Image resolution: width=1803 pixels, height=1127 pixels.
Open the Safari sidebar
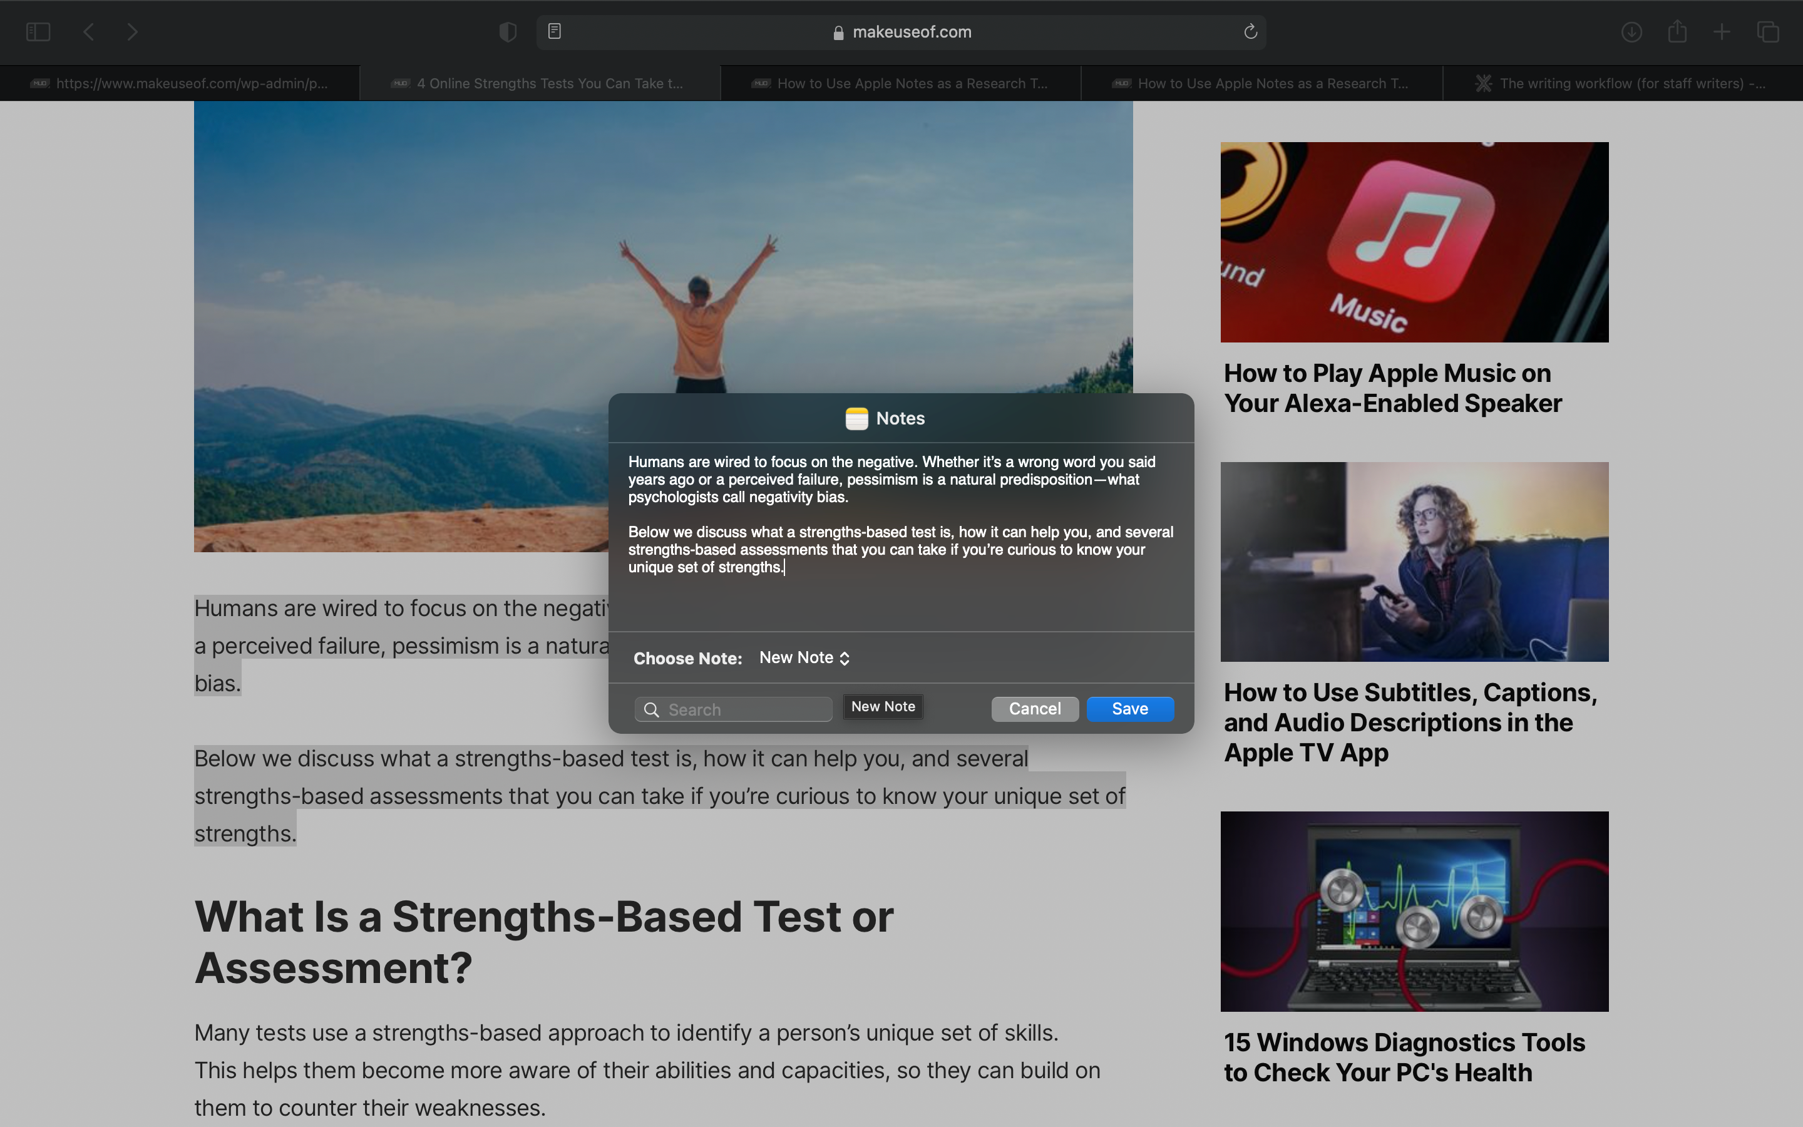pyautogui.click(x=38, y=31)
